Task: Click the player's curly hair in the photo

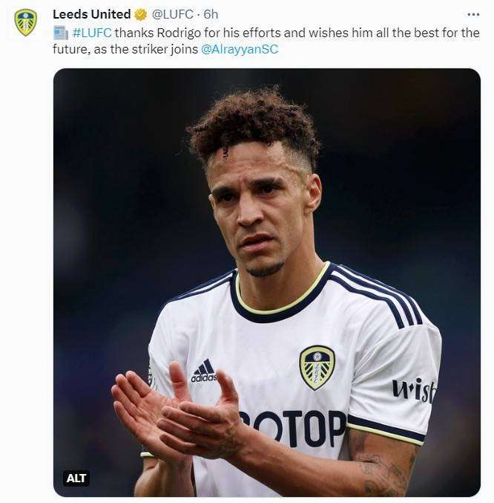Action: [x=254, y=123]
